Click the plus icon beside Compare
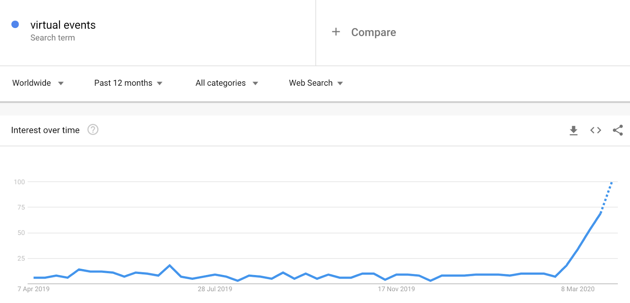The width and height of the screenshot is (630, 303). (x=336, y=32)
